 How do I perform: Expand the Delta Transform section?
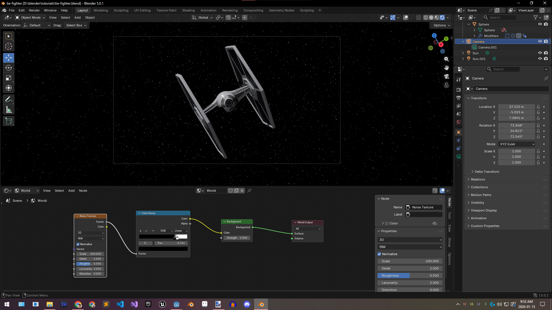point(487,172)
